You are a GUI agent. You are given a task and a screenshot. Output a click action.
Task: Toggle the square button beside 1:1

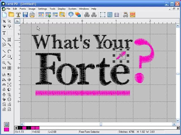click(9, 68)
